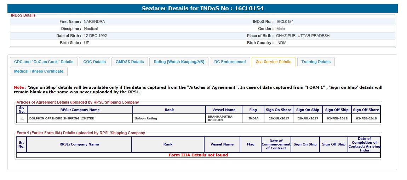This screenshot has height=180, width=407.
Task: Click the "Form IIIA Details not found" message
Action: [x=198, y=155]
